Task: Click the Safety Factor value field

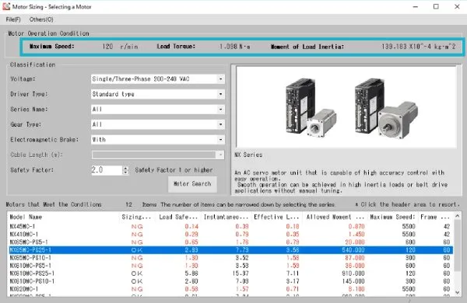Action: pos(107,170)
